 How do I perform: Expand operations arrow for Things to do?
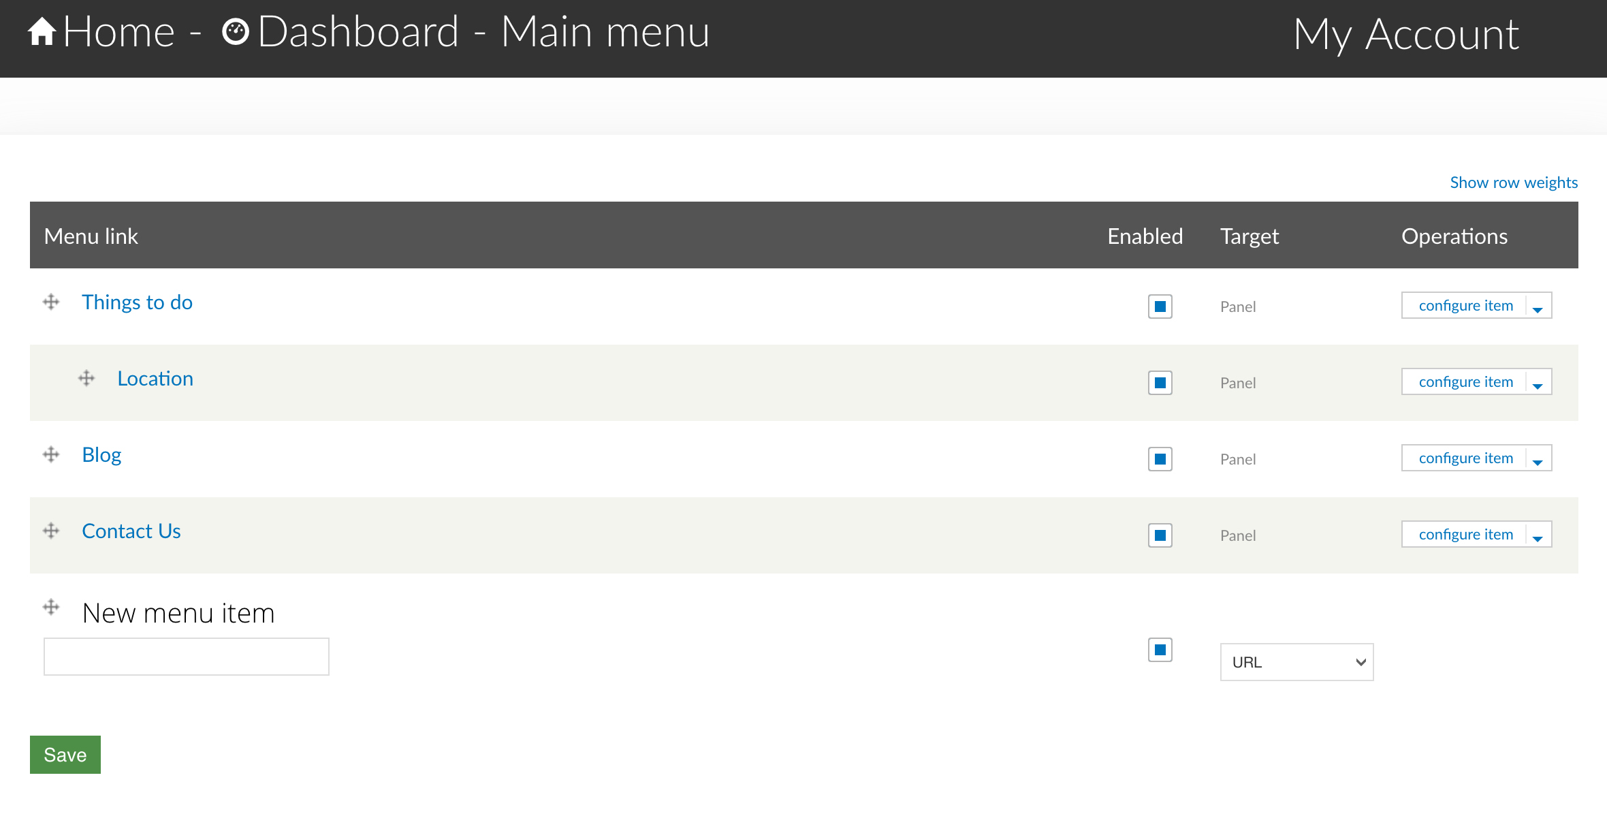[1538, 307]
